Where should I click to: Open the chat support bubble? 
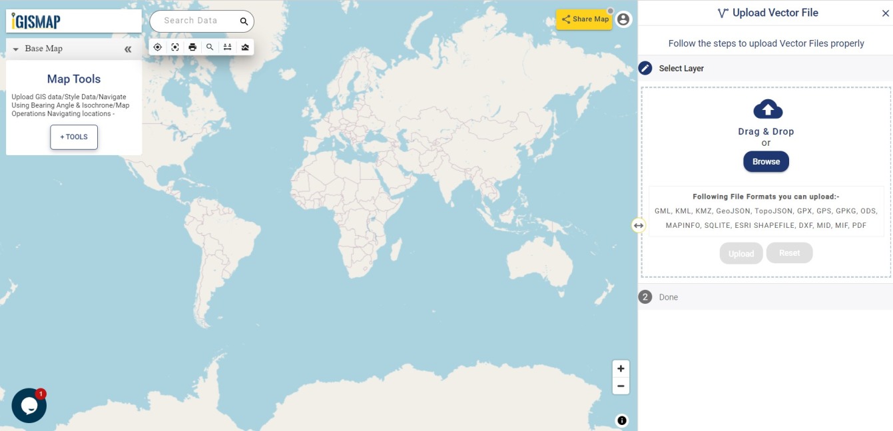[x=28, y=405]
